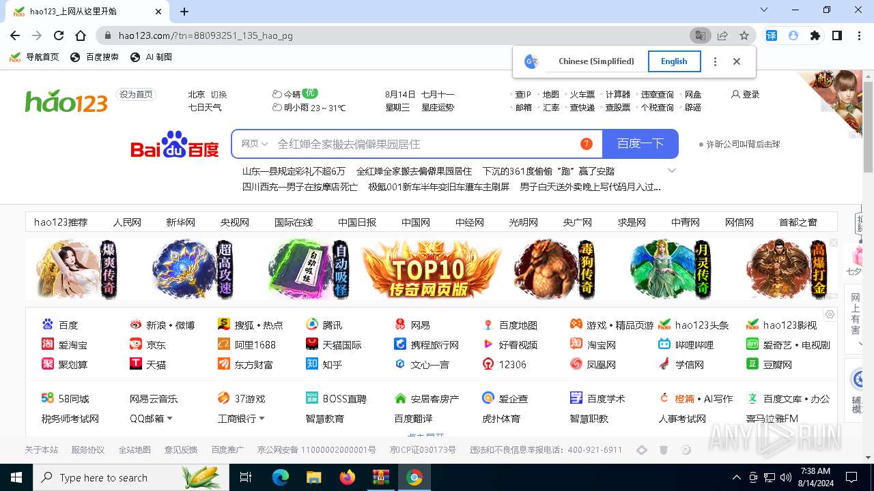Open the 火车票 quick link
The height and width of the screenshot is (491, 874).
point(582,94)
